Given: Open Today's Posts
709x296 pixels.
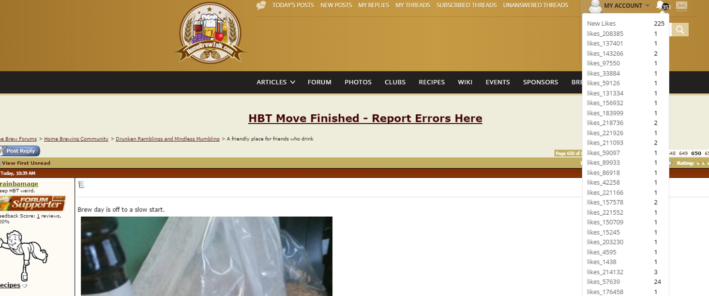Looking at the screenshot, I should click(x=293, y=5).
